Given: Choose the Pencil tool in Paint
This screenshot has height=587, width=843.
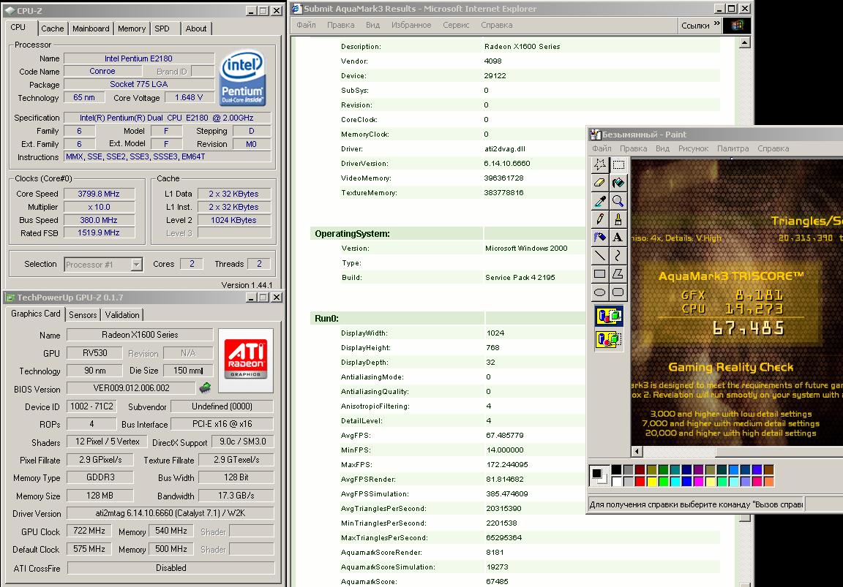Looking at the screenshot, I should [599, 219].
